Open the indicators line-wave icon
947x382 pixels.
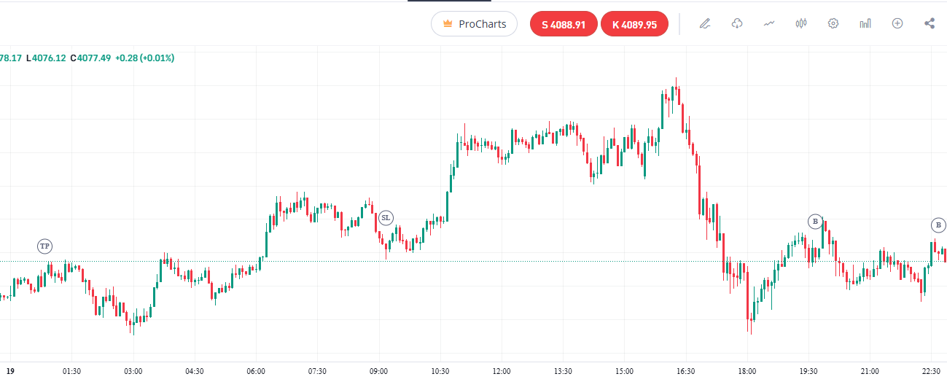(x=769, y=23)
